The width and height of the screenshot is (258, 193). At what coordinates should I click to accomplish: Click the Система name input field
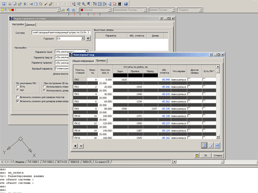[x=61, y=32]
